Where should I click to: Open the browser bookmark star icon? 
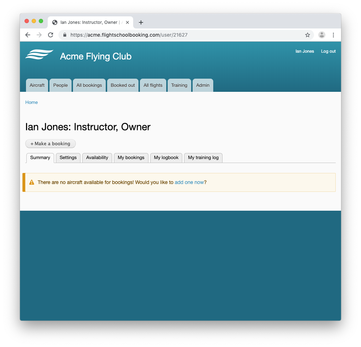tap(308, 35)
